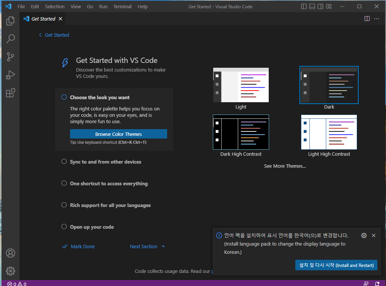Close the Get Started tab

pos(60,19)
